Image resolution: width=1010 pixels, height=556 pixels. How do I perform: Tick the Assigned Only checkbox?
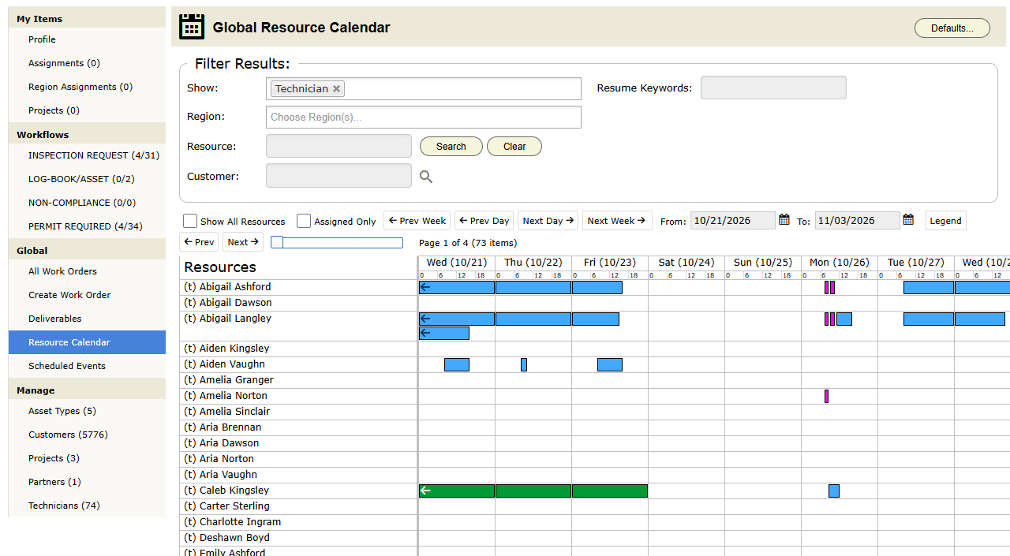click(304, 221)
